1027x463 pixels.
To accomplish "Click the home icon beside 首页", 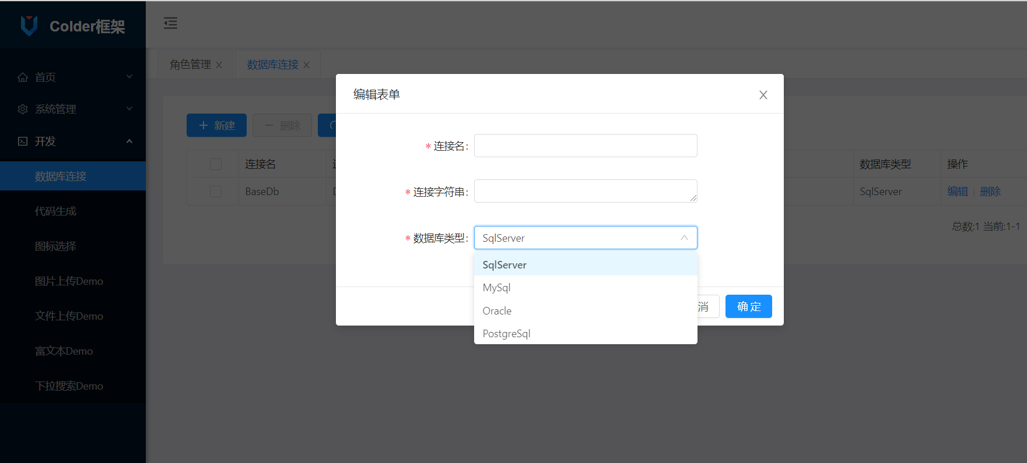I will click(x=23, y=77).
